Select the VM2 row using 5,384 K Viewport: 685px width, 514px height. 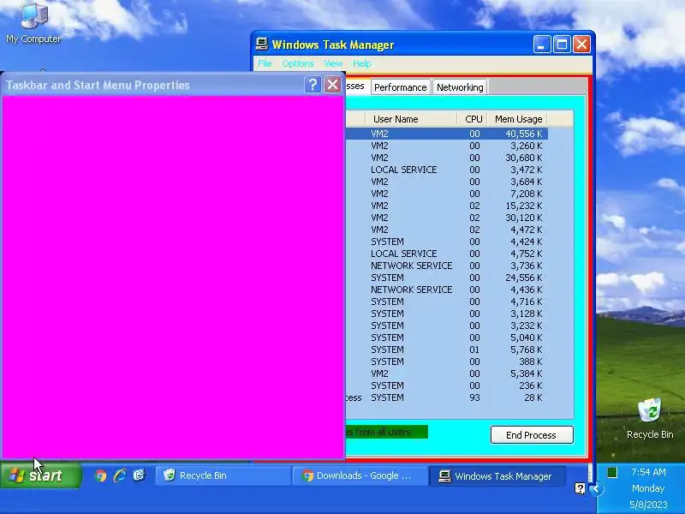tap(446, 374)
